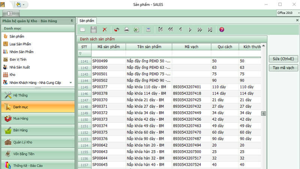Go to first record icon
Screen dimensions: 300x169
click(160, 30)
